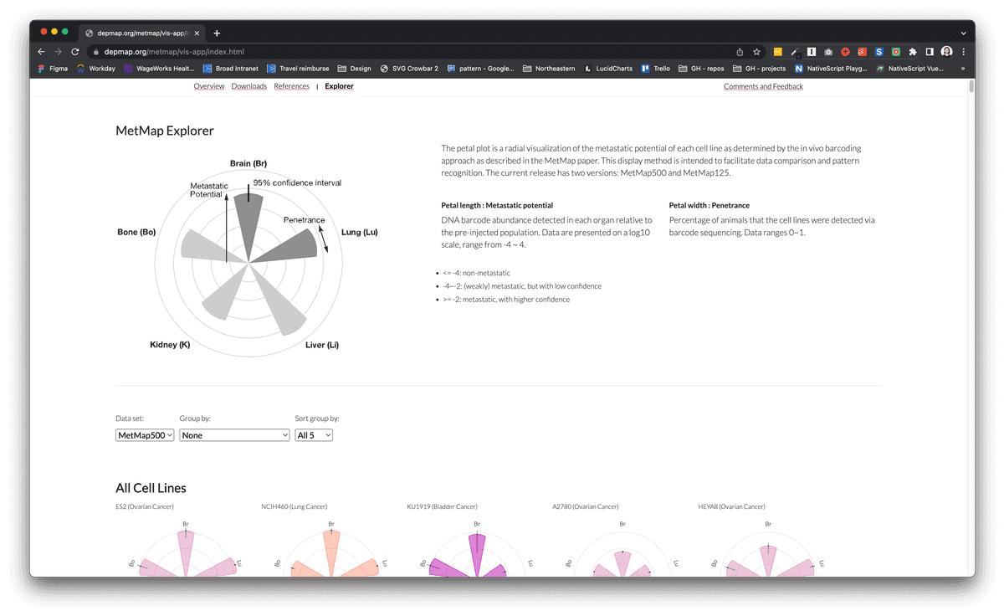Show hidden bookmarks via the overflow chevron
Image resolution: width=1004 pixels, height=616 pixels.
[x=963, y=69]
